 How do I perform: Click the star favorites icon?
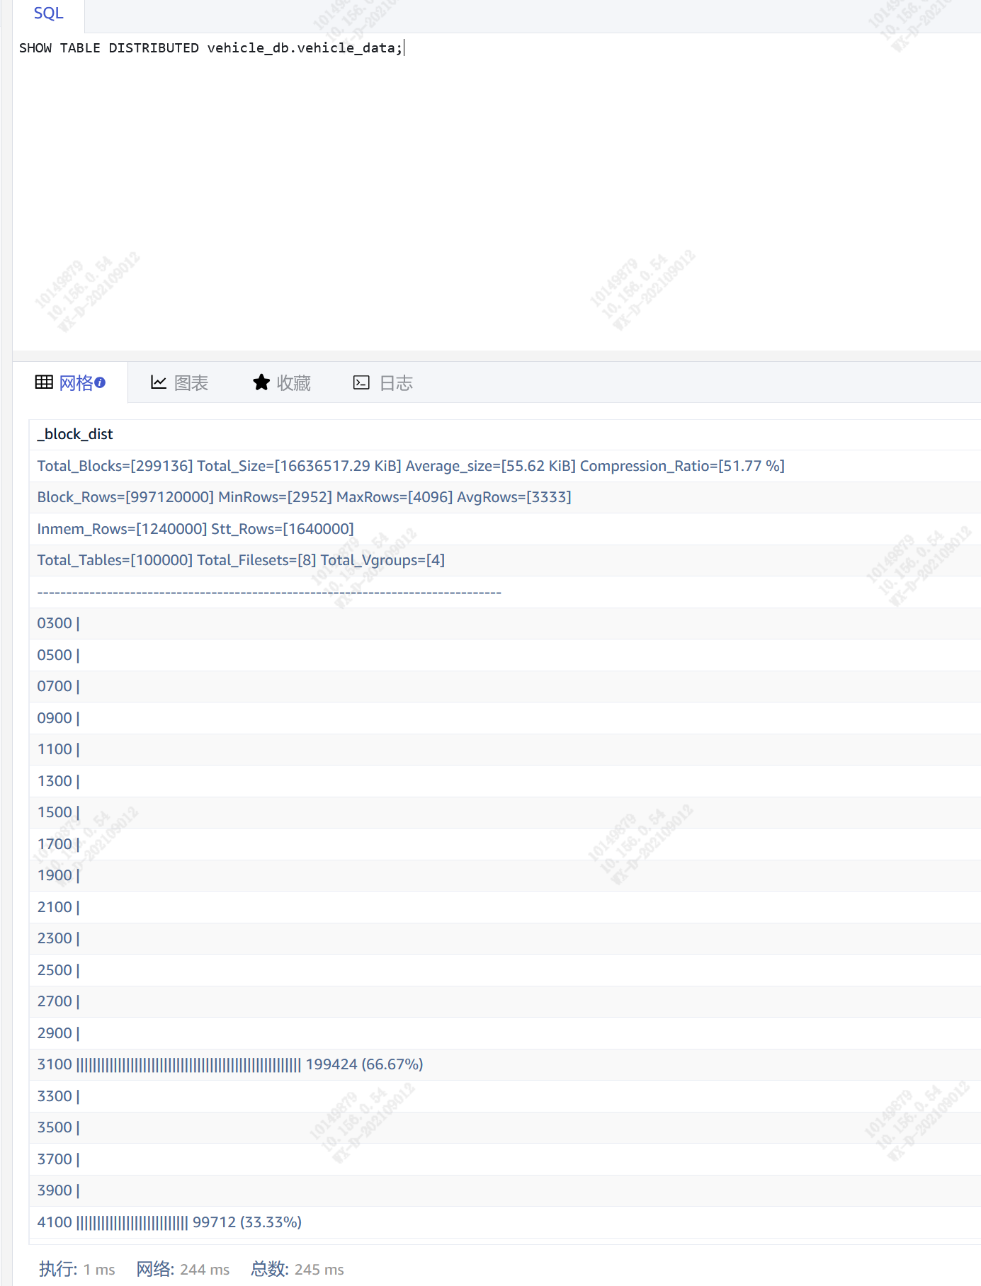click(261, 382)
